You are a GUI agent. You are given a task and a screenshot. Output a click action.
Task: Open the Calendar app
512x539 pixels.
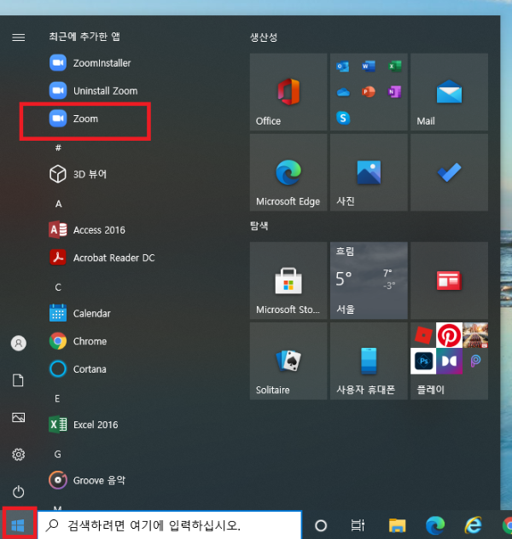point(80,313)
